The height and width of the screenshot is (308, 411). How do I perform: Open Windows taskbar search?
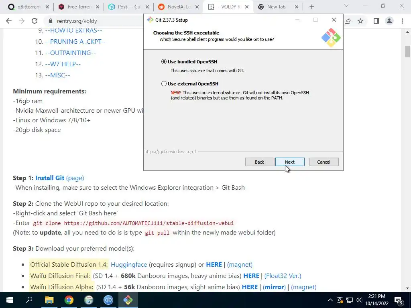[x=29, y=300]
